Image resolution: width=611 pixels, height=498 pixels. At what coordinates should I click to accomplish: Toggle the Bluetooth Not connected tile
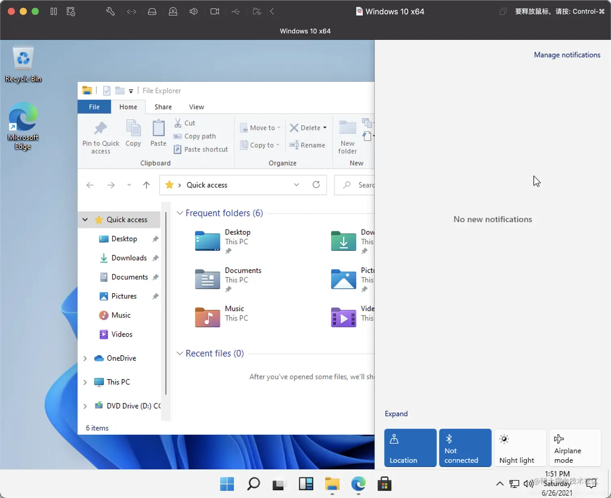pyautogui.click(x=465, y=448)
